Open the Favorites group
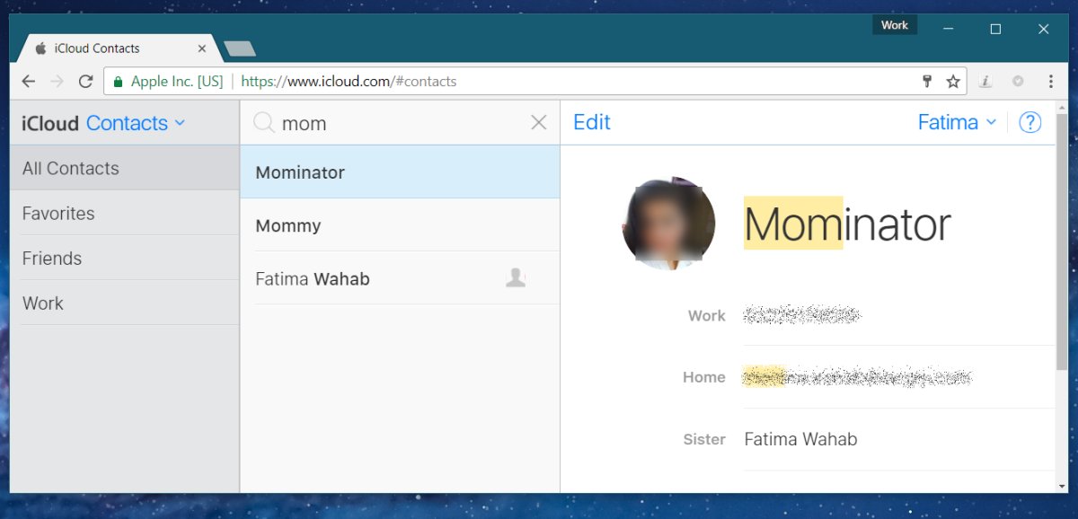The image size is (1078, 519). 125,213
